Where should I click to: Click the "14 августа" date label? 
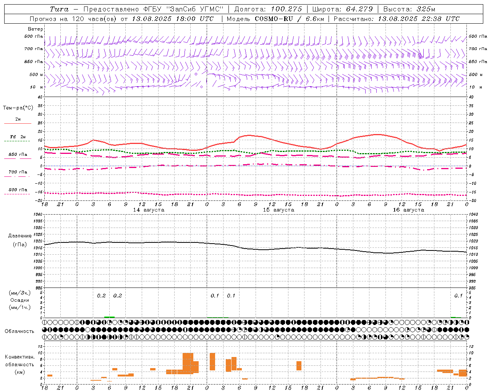tap(149, 210)
